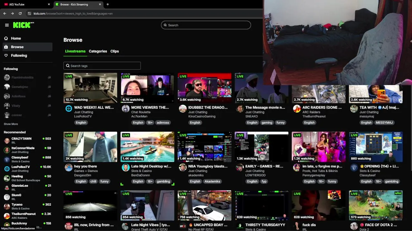Open the IDUBBBZ THE DRAGO... stream thumbnail
The width and height of the screenshot is (412, 231).
tap(204, 88)
